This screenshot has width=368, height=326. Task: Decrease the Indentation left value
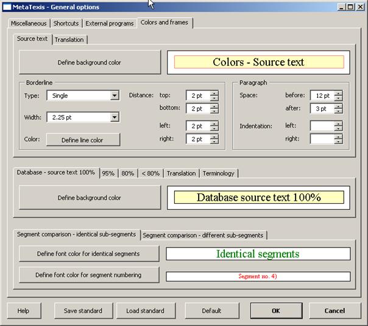338,128
